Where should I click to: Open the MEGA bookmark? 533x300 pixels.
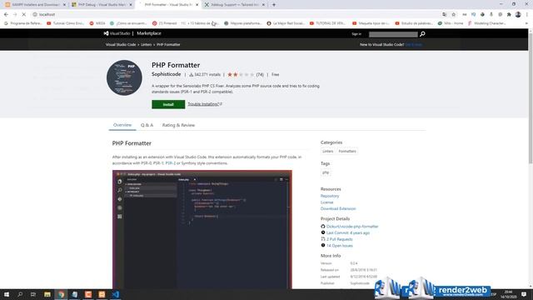[97, 23]
